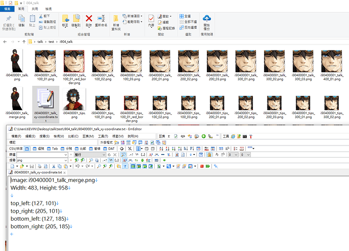Click the green run macro icon

(x=208, y=166)
